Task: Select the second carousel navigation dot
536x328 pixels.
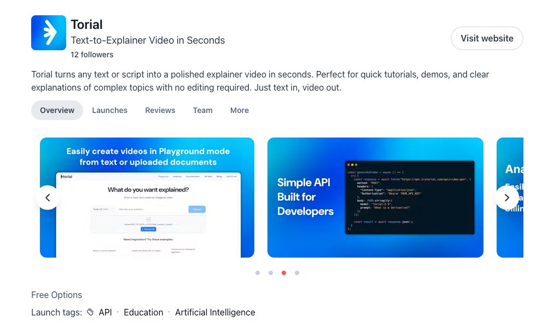Action: pyautogui.click(x=271, y=273)
